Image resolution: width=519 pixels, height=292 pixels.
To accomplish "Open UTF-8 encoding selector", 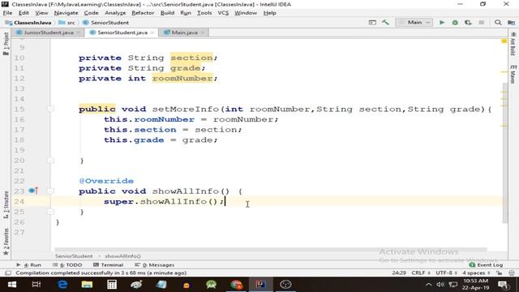I will 446,273.
